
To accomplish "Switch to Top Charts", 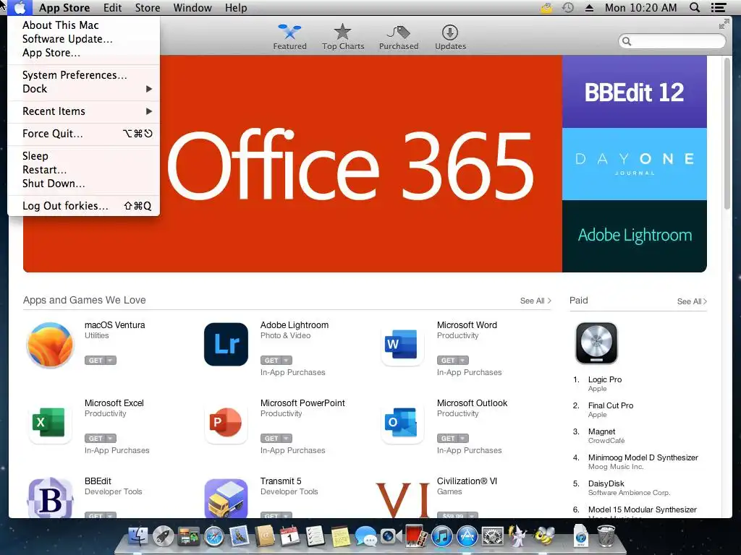I will (x=343, y=37).
